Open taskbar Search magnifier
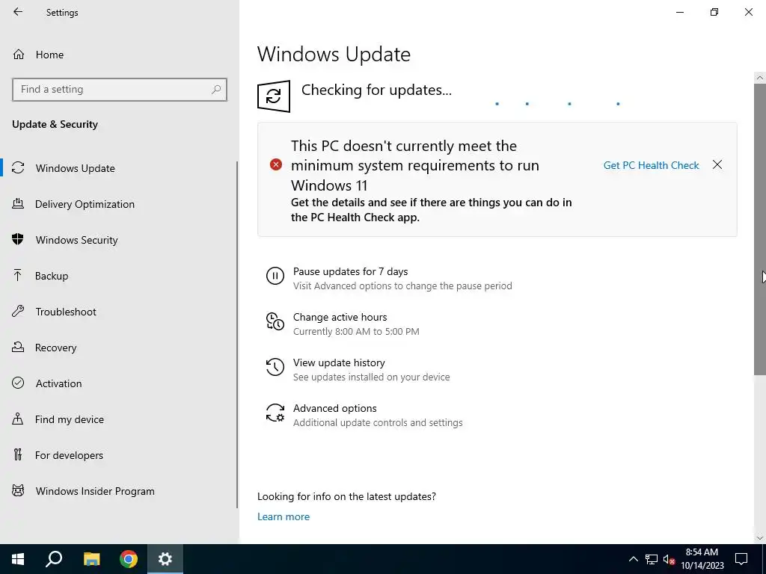The height and width of the screenshot is (574, 766). [x=54, y=559]
